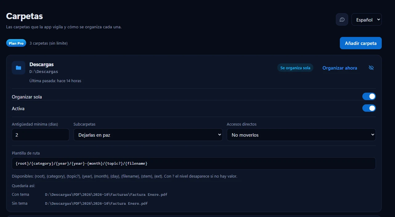Click the Organizar ahora link
Screen dimensions: 395x217
(340, 68)
